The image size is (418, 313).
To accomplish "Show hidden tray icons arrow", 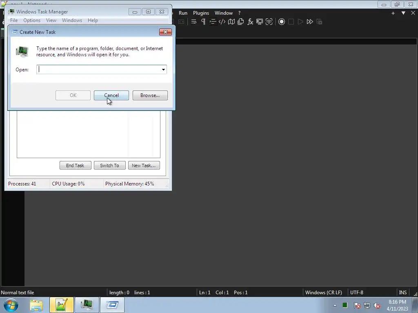I will (335, 305).
